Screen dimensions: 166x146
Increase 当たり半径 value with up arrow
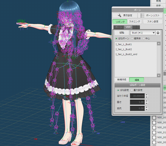tap(146, 95)
